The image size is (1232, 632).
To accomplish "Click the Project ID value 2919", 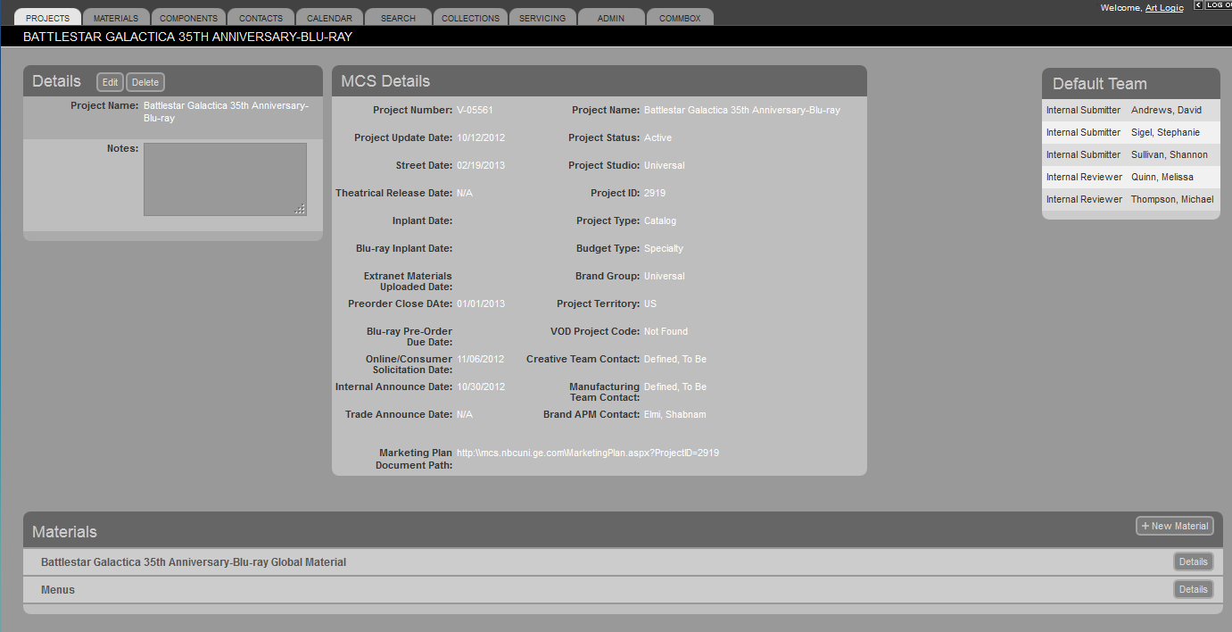I will (655, 194).
